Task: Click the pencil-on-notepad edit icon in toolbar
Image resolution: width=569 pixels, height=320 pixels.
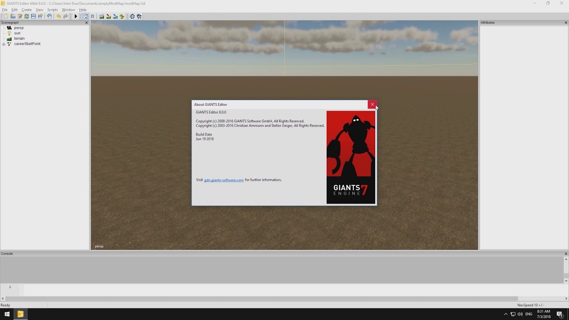Action: click(x=20, y=16)
